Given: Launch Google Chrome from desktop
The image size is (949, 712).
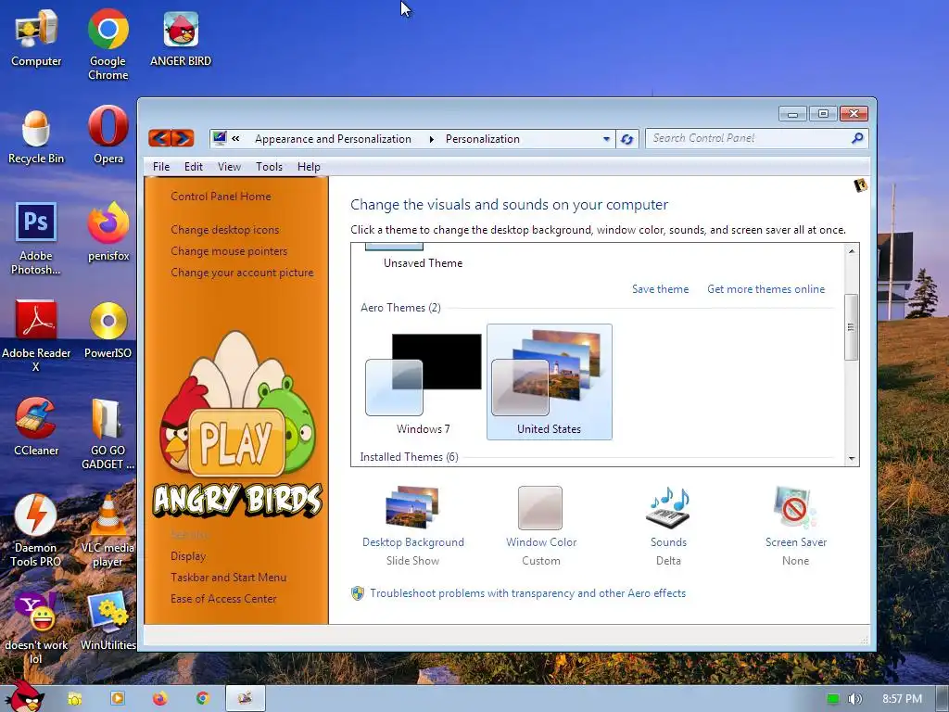Looking at the screenshot, I should tap(108, 44).
